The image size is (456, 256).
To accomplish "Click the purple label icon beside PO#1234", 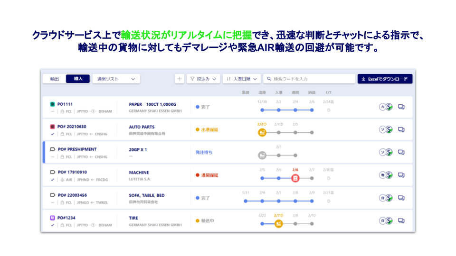I will [52, 218].
